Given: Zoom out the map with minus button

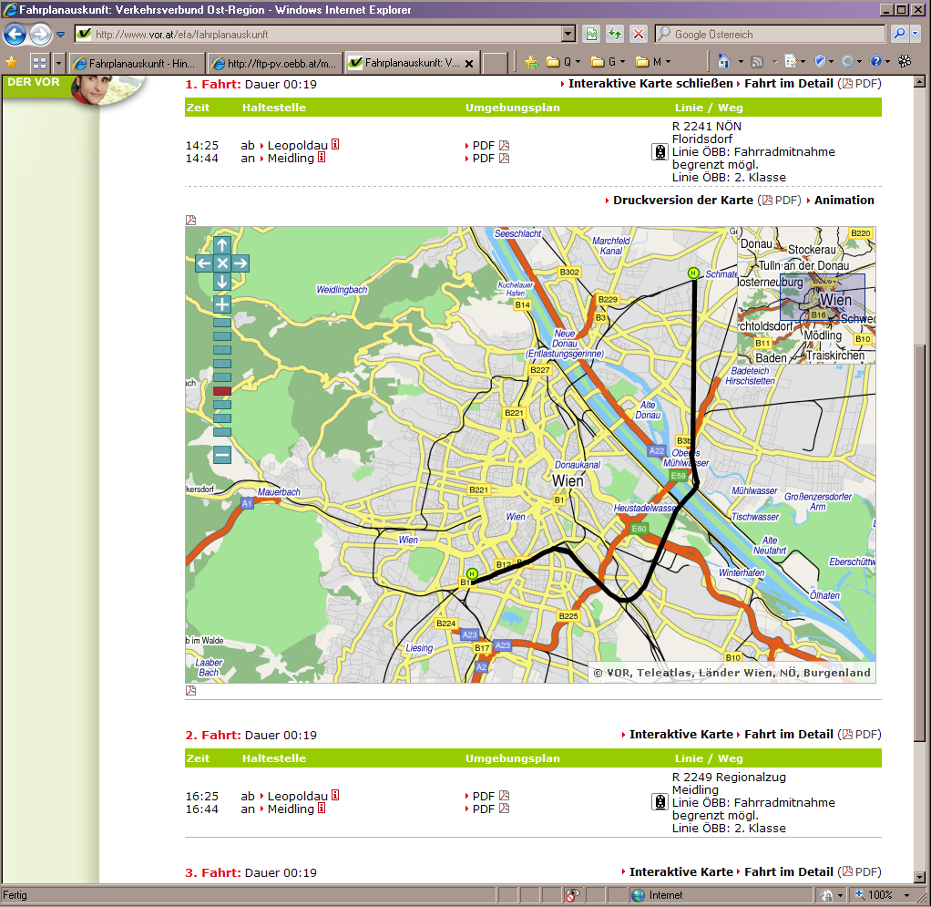Looking at the screenshot, I should coord(222,455).
